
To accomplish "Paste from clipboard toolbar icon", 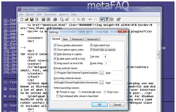I will click(x=83, y=20).
